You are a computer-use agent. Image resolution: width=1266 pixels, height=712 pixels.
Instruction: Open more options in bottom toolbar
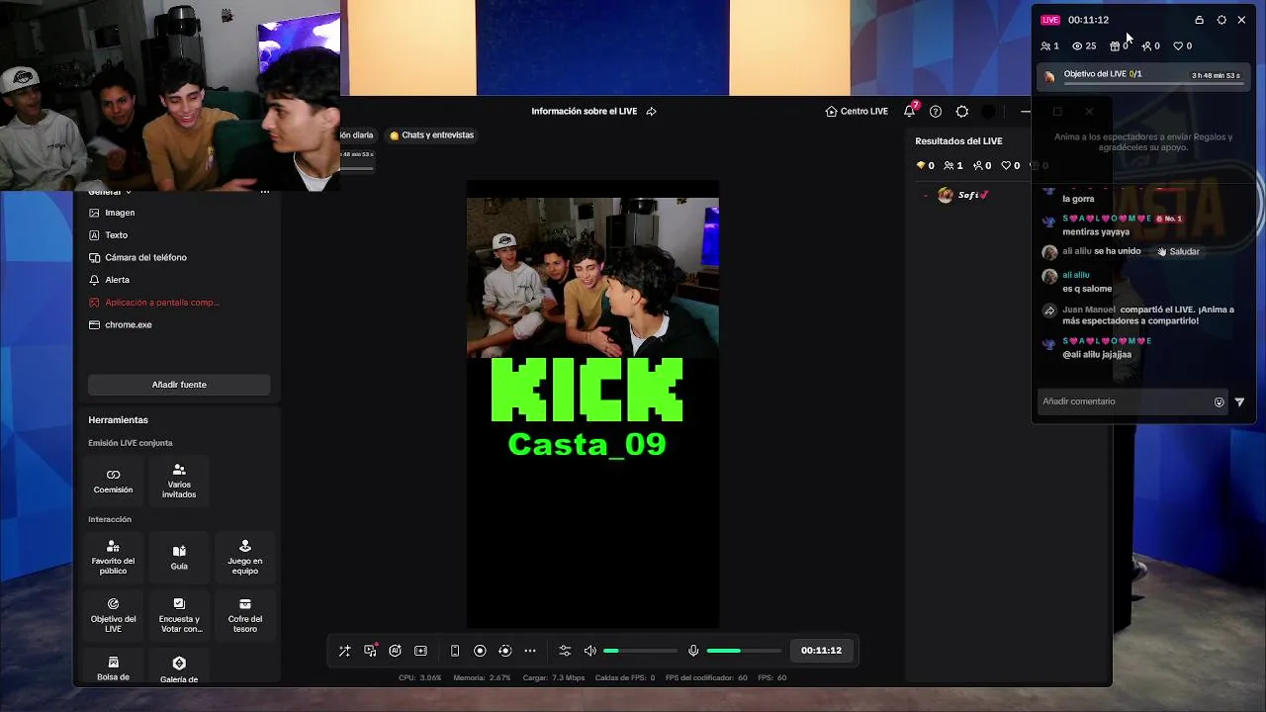[530, 651]
